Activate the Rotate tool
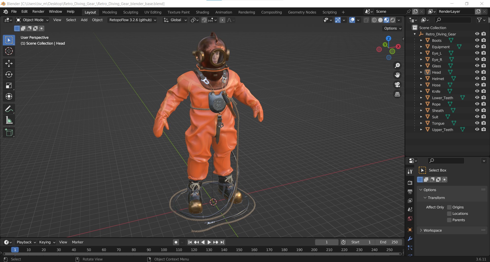Viewport: 490px width, 262px height. (x=9, y=74)
